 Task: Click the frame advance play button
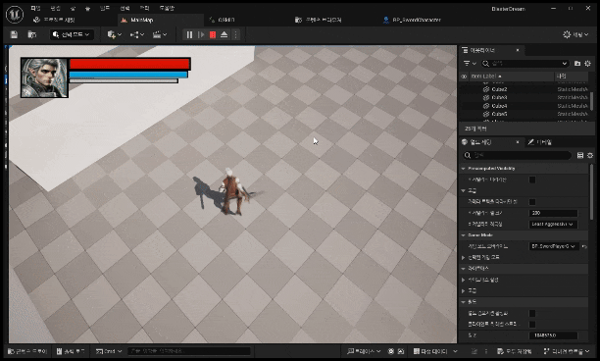point(201,35)
